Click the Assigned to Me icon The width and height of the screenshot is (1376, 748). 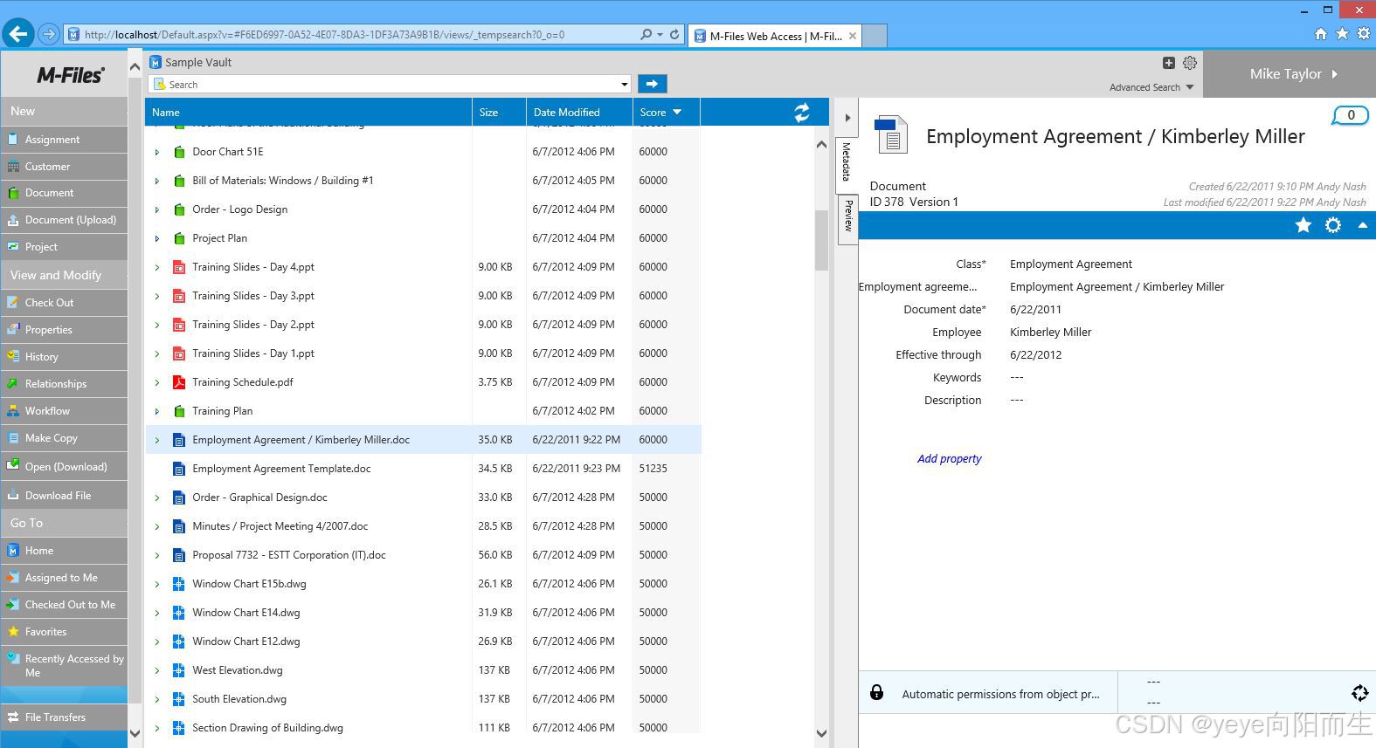point(13,577)
